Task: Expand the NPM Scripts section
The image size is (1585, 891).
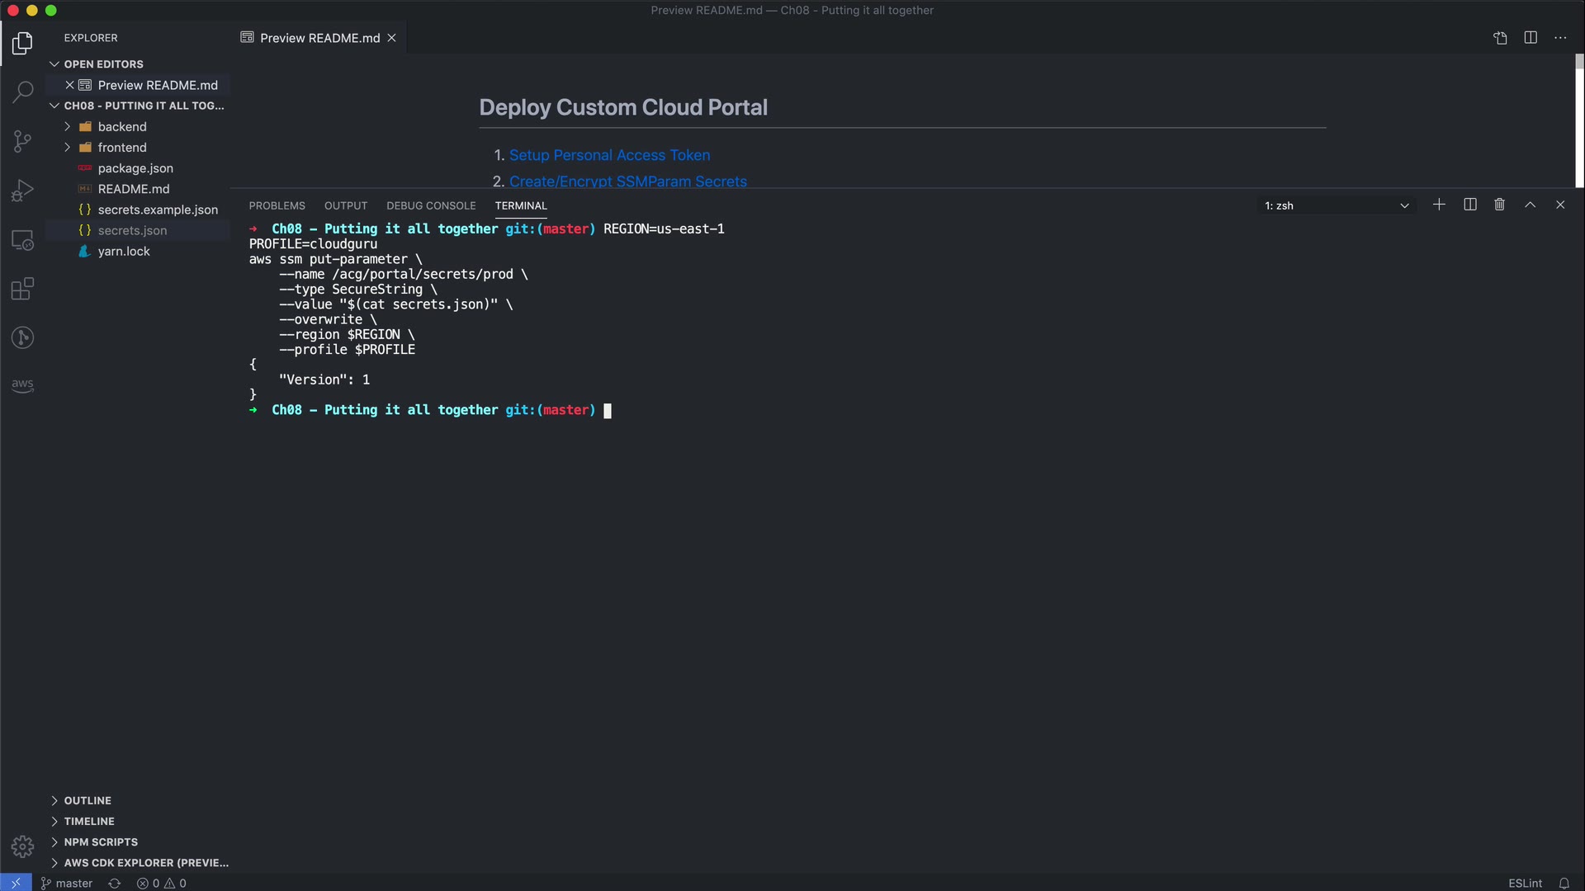Action: click(x=101, y=841)
